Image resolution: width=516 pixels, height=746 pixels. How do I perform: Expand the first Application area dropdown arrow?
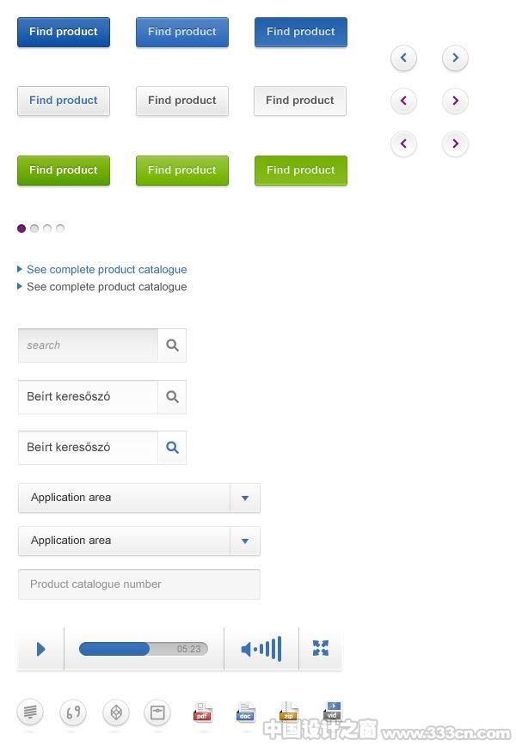coord(245,498)
